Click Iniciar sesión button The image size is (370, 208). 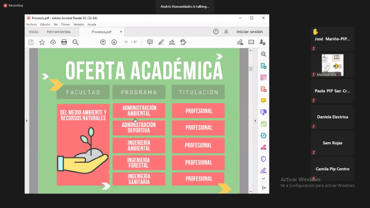pyautogui.click(x=250, y=32)
